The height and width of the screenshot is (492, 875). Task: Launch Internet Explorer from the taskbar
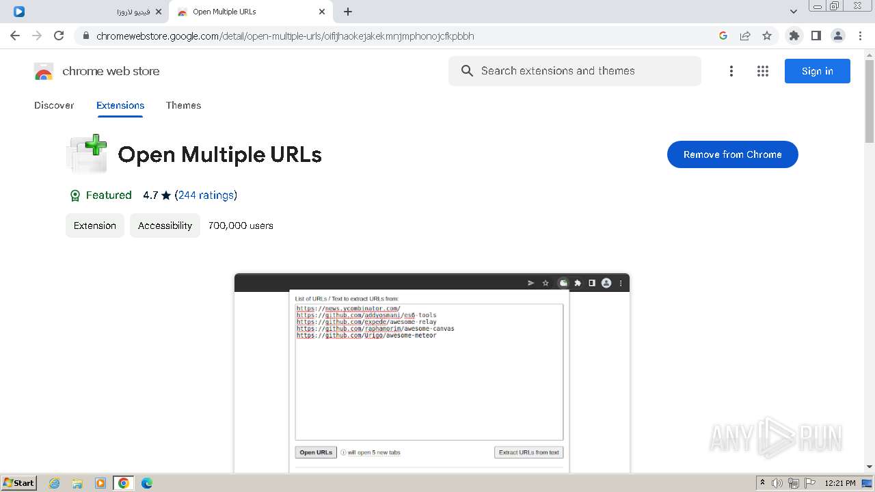[55, 483]
